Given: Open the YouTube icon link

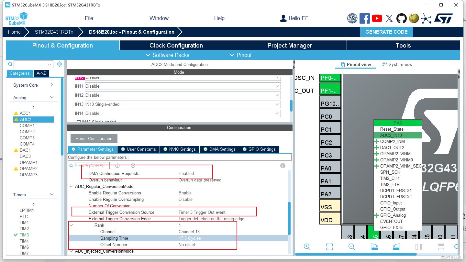Looking at the screenshot, I should [x=377, y=18].
